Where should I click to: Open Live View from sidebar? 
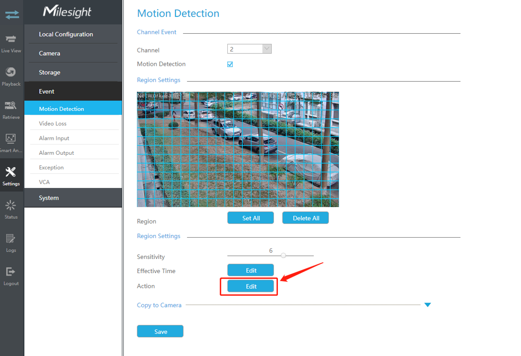click(x=11, y=44)
